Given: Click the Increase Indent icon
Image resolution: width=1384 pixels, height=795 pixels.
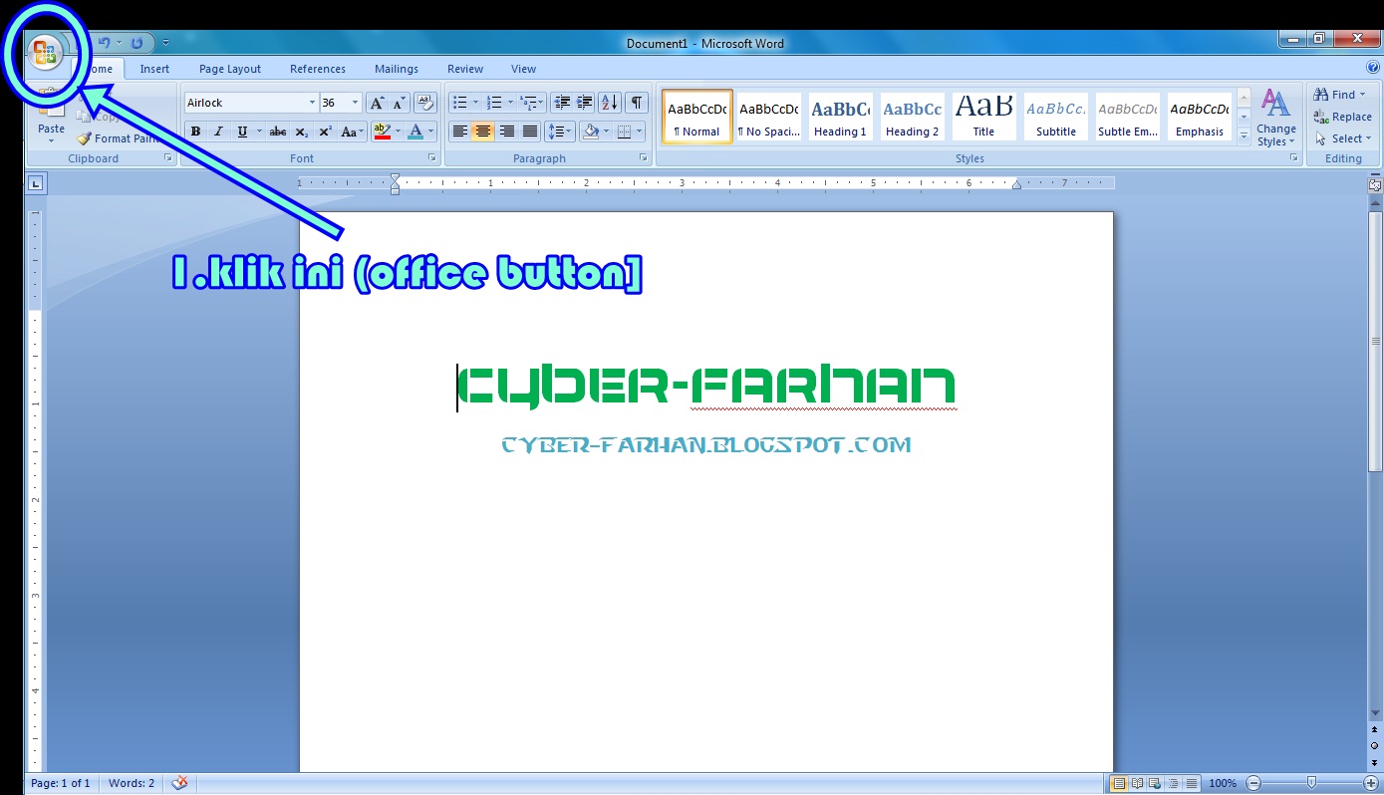Looking at the screenshot, I should coord(585,103).
